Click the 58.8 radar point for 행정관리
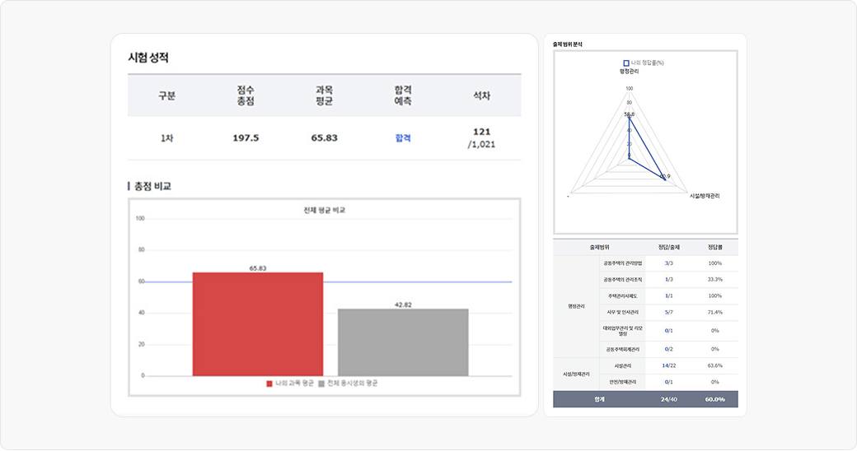The image size is (857, 451). pyautogui.click(x=629, y=117)
